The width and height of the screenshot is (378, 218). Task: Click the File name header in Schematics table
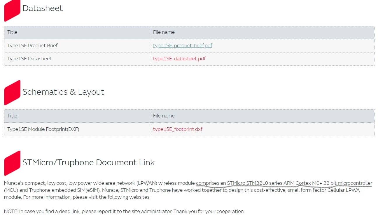(262, 116)
